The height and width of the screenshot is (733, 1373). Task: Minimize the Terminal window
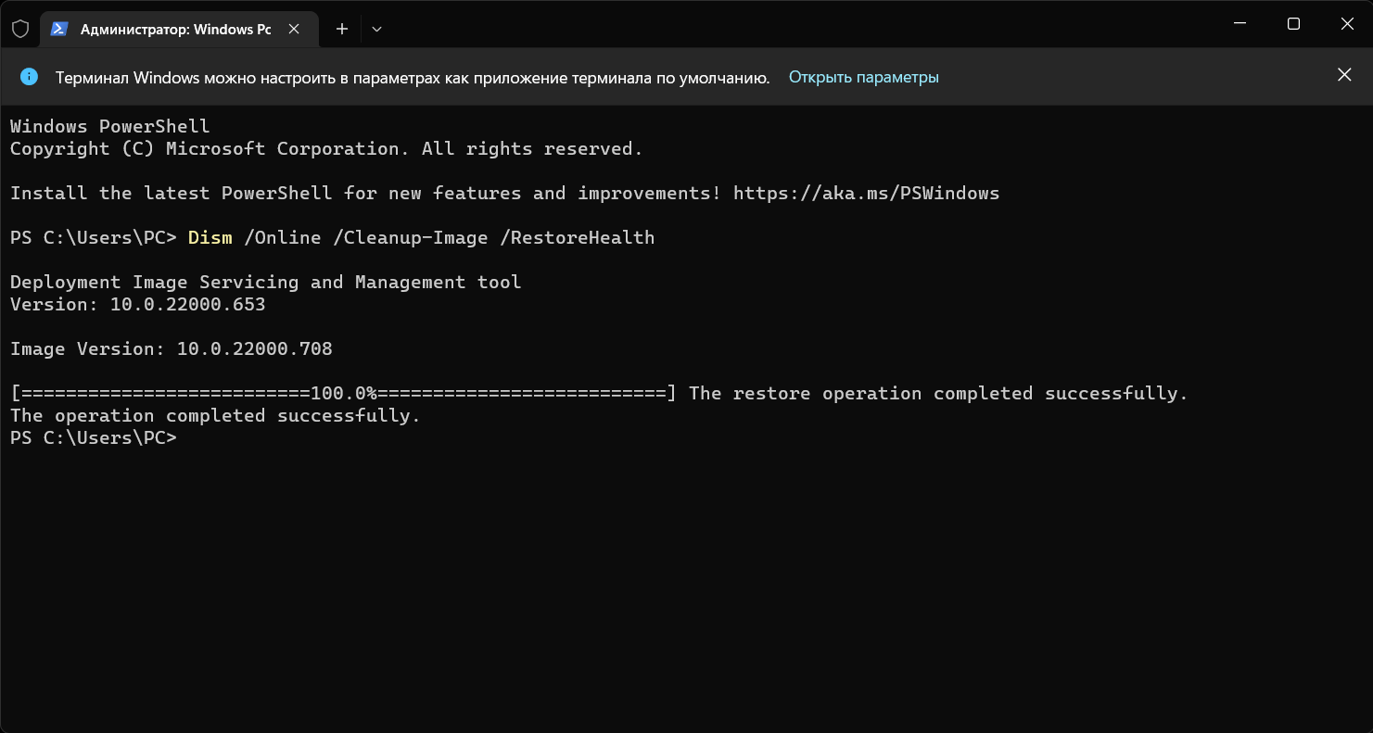(x=1240, y=24)
